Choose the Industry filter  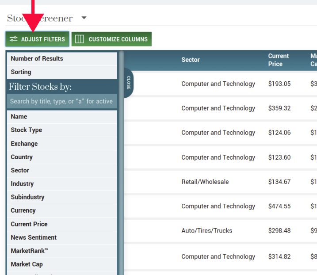pyautogui.click(x=22, y=184)
